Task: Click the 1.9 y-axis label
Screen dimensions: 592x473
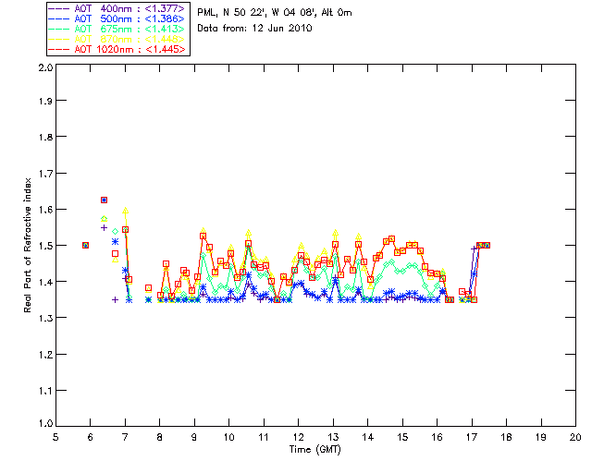Action: pos(45,101)
